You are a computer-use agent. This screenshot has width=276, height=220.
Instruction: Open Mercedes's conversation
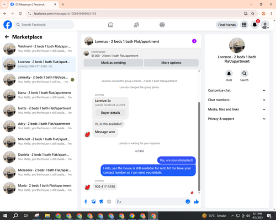coord(39,172)
